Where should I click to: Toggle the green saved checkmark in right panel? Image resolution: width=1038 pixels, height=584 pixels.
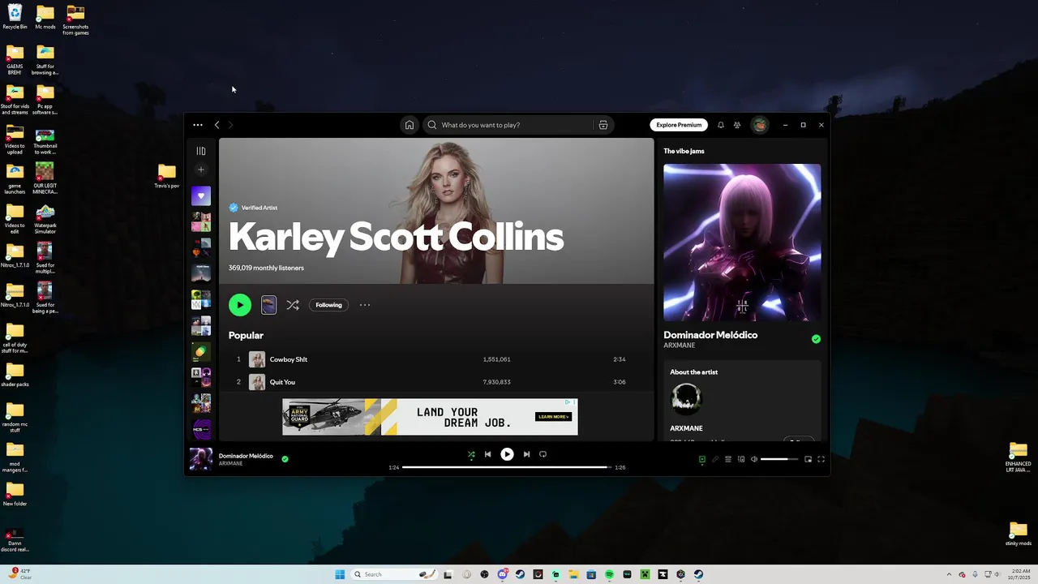coord(816,339)
